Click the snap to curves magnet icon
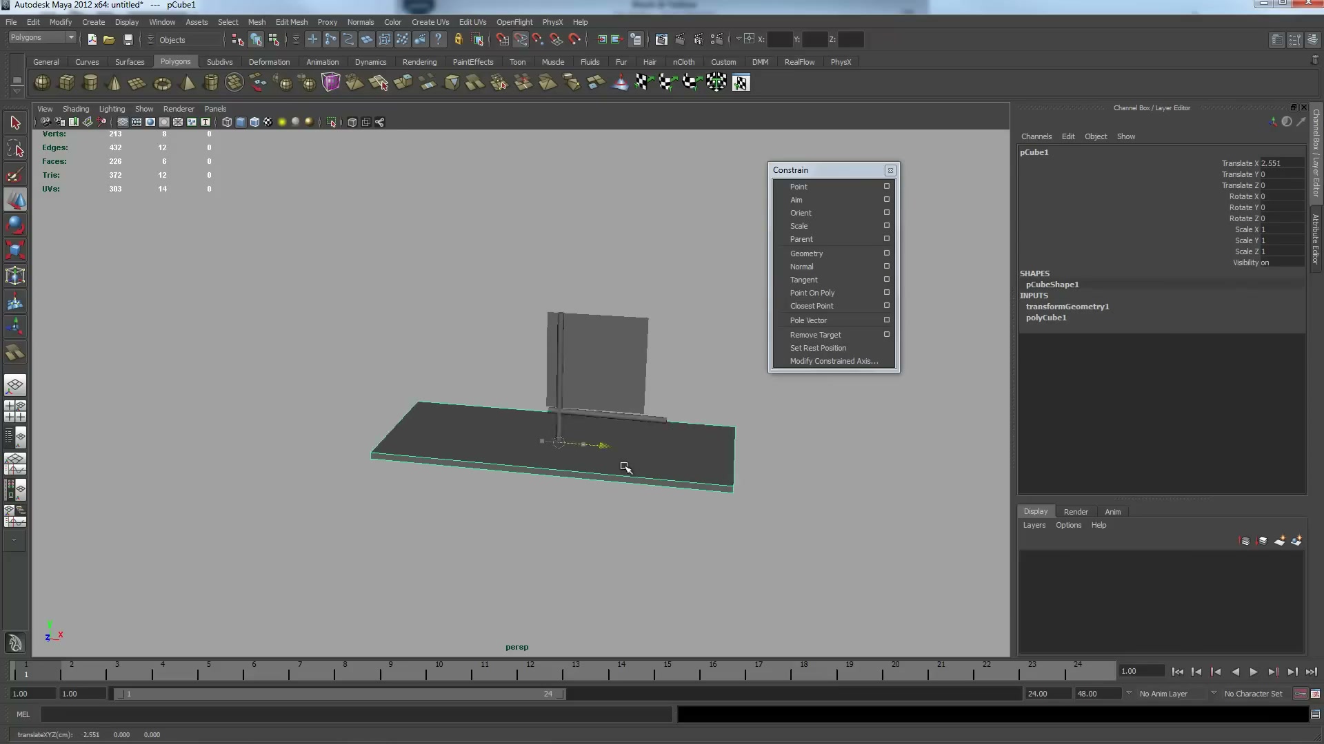This screenshot has height=744, width=1324. pos(521,39)
